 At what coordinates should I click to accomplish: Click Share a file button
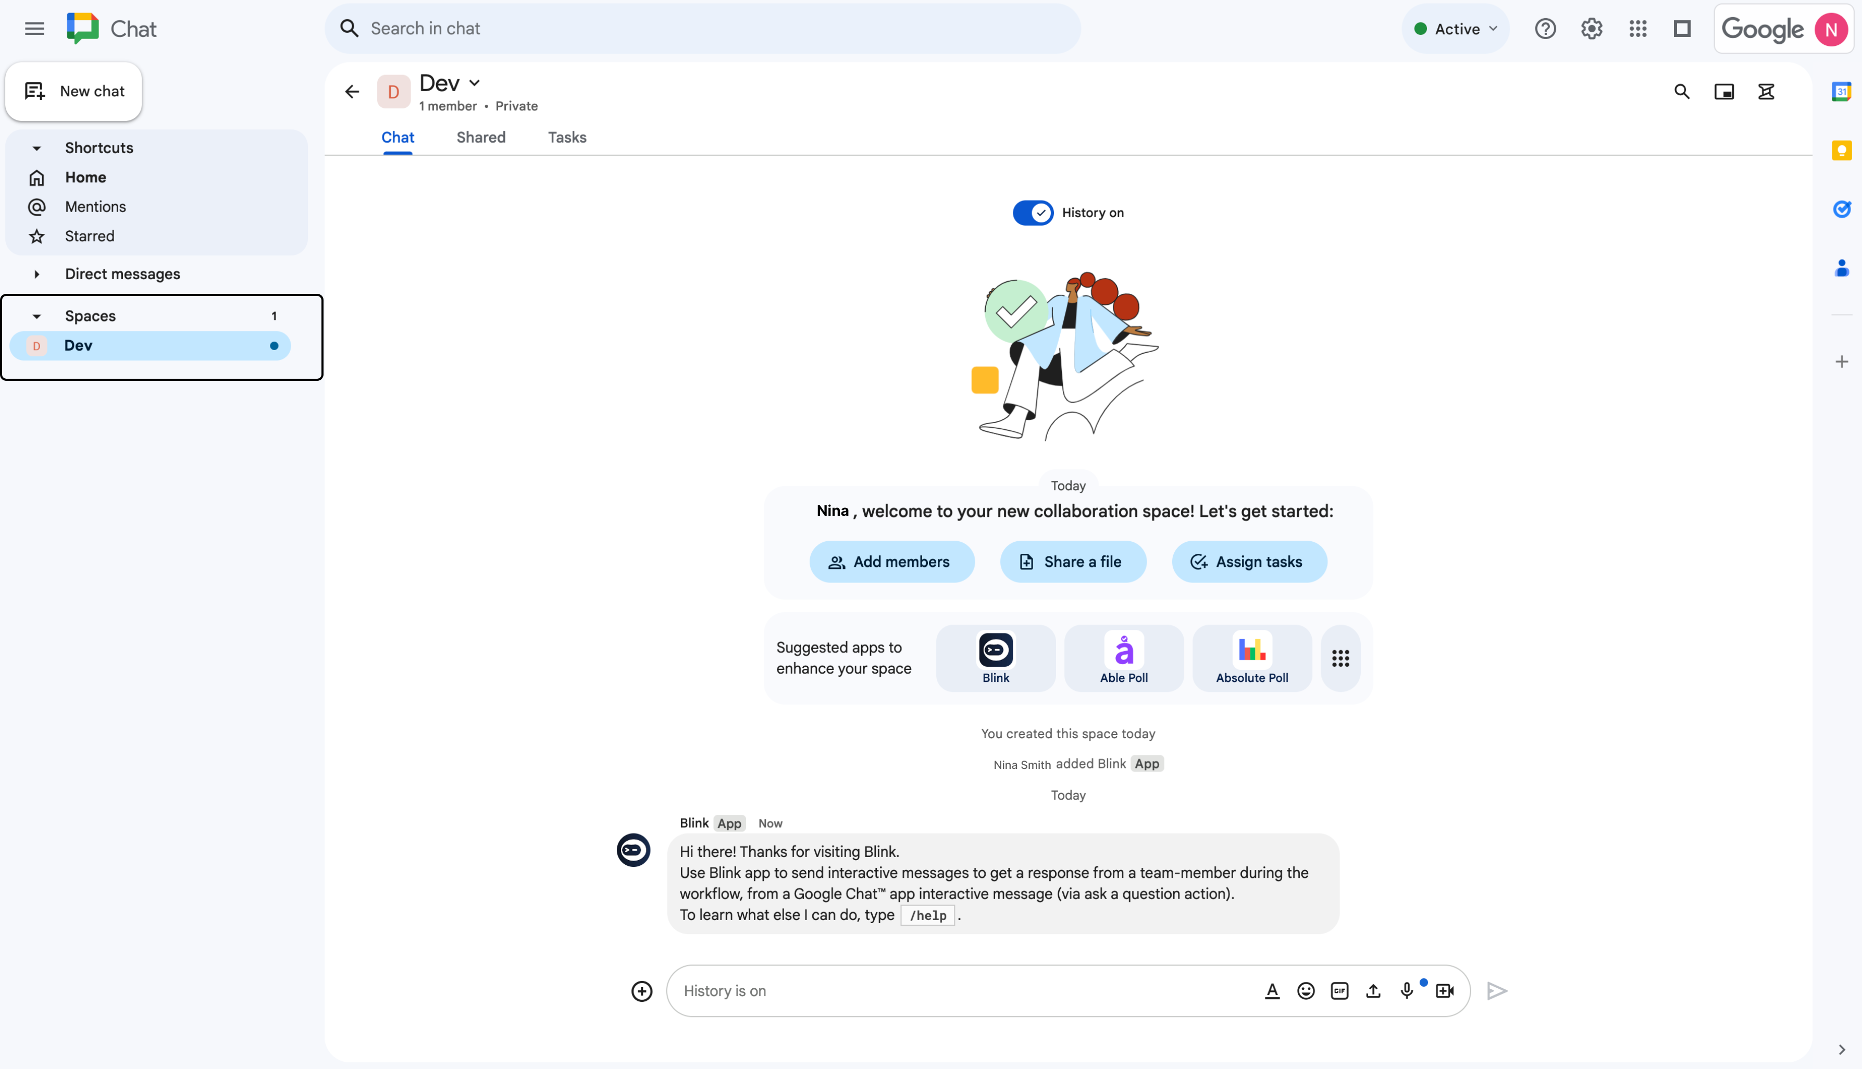1072,563
